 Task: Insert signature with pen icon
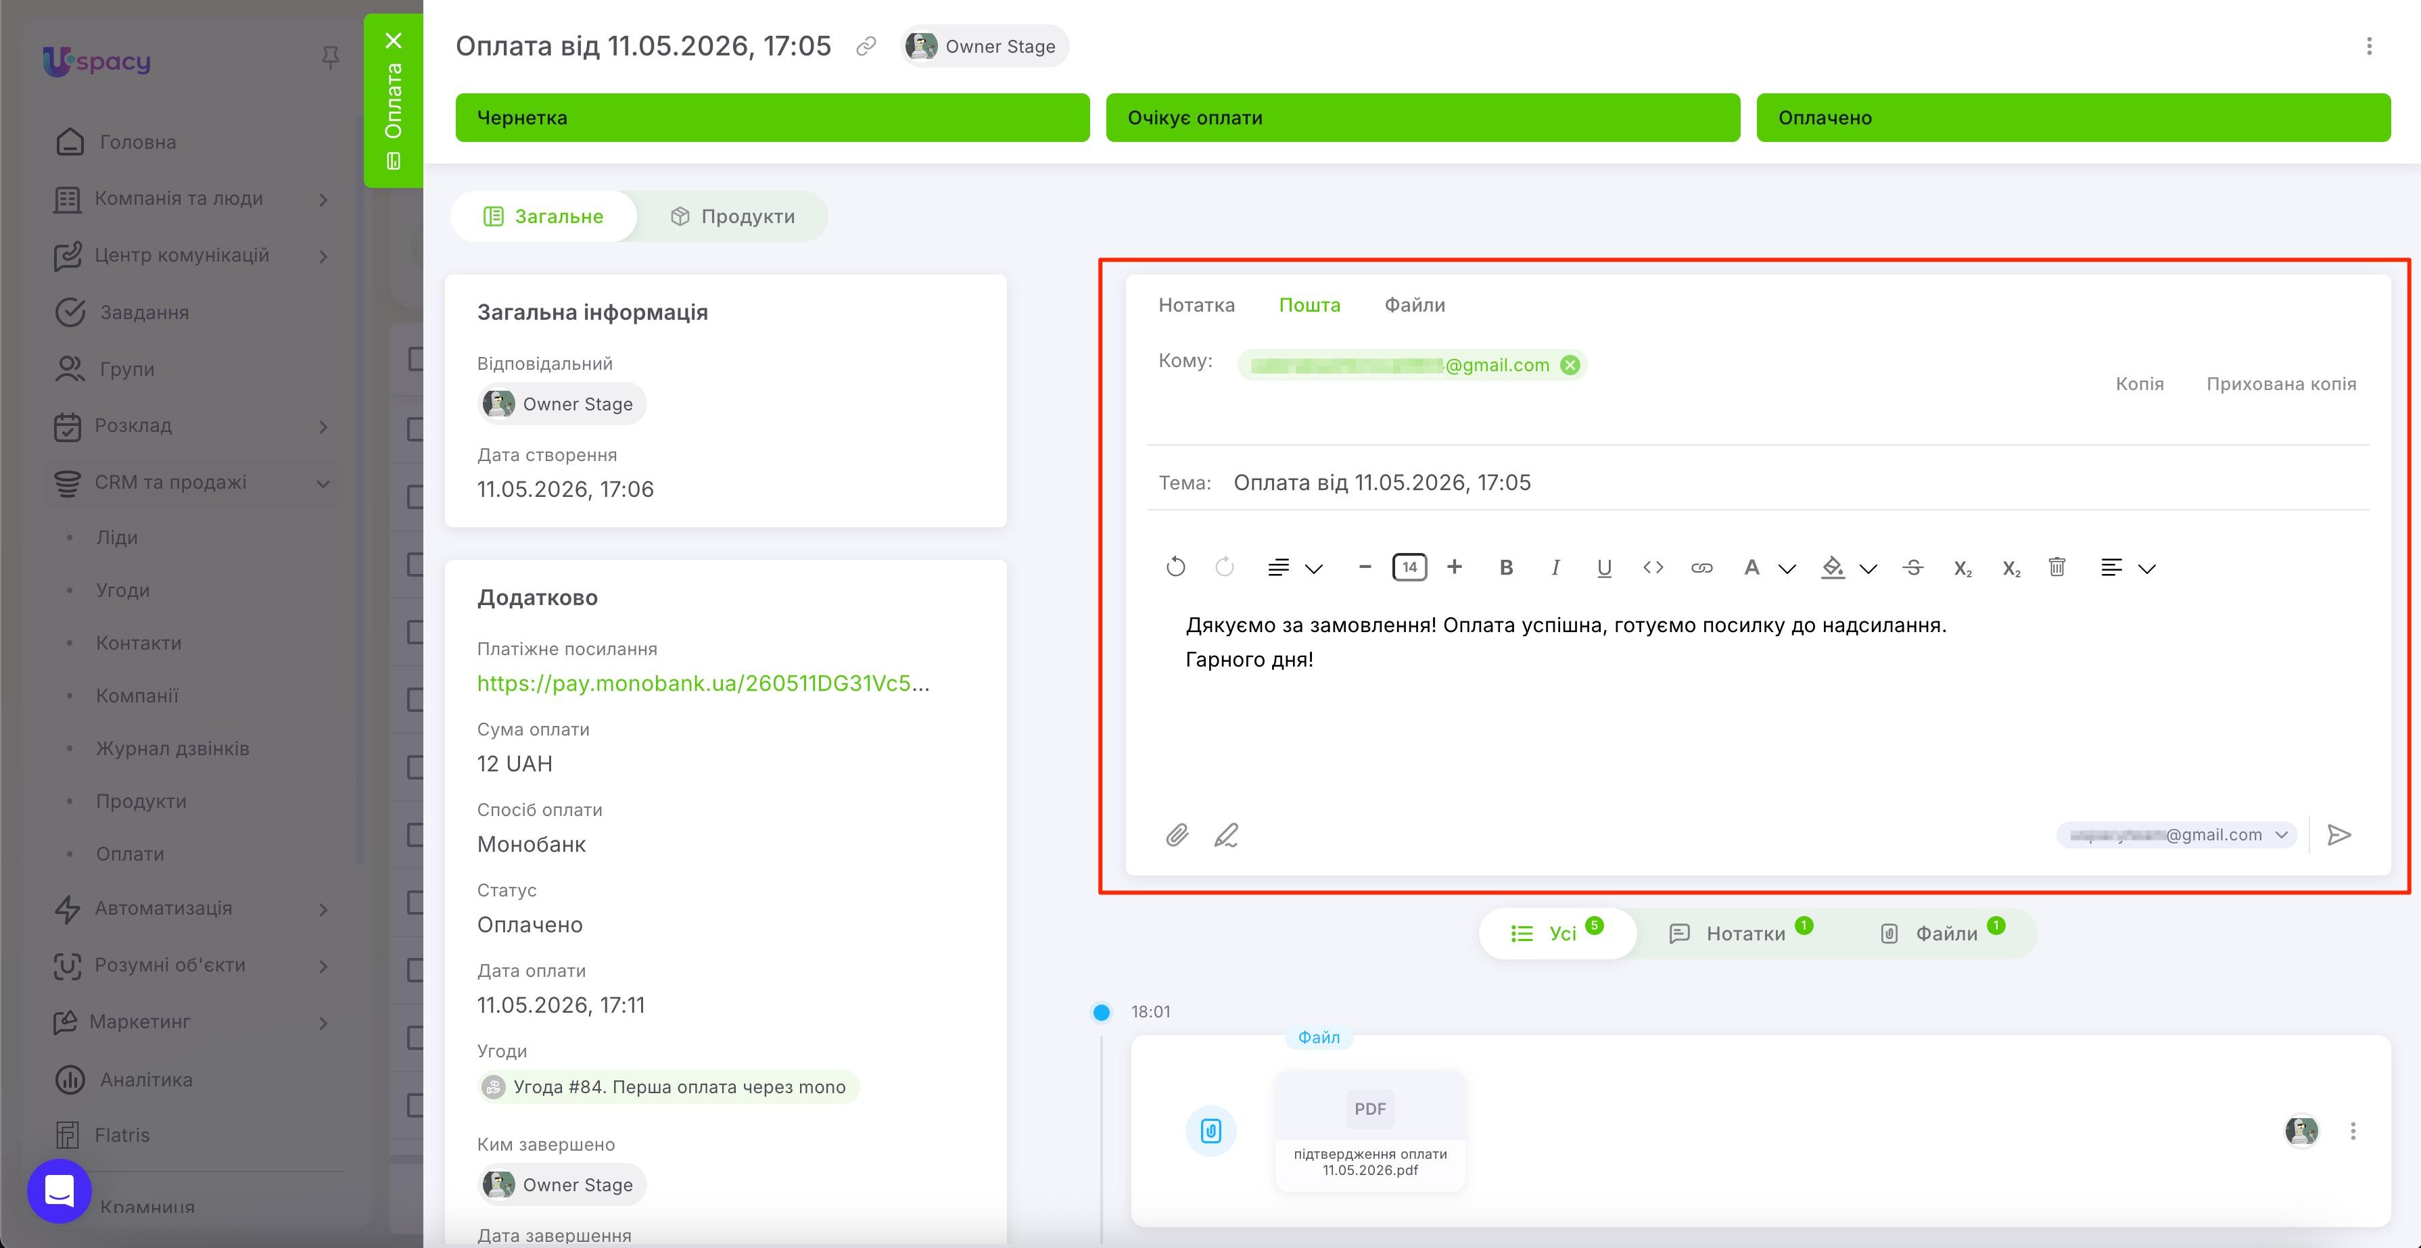(x=1225, y=834)
